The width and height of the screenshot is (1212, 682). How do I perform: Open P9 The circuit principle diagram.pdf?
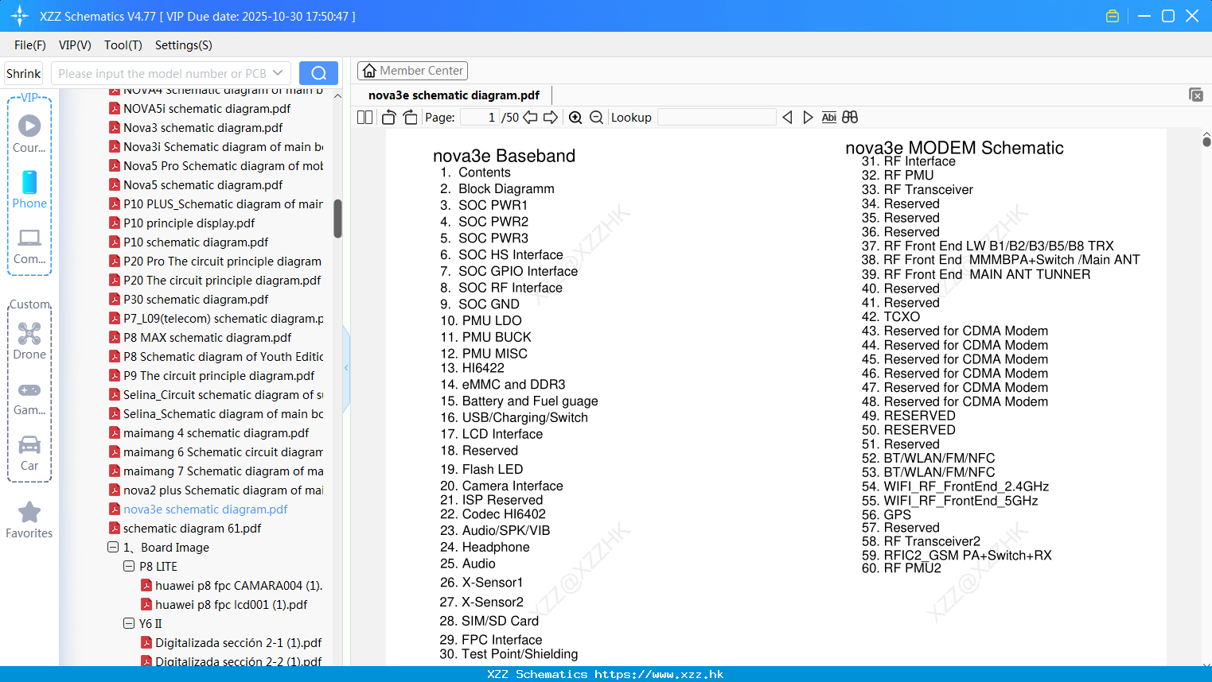(x=219, y=375)
